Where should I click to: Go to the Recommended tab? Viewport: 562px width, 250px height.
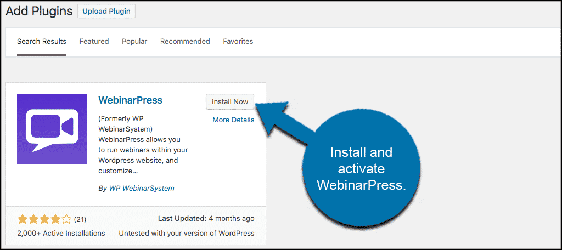[185, 42]
